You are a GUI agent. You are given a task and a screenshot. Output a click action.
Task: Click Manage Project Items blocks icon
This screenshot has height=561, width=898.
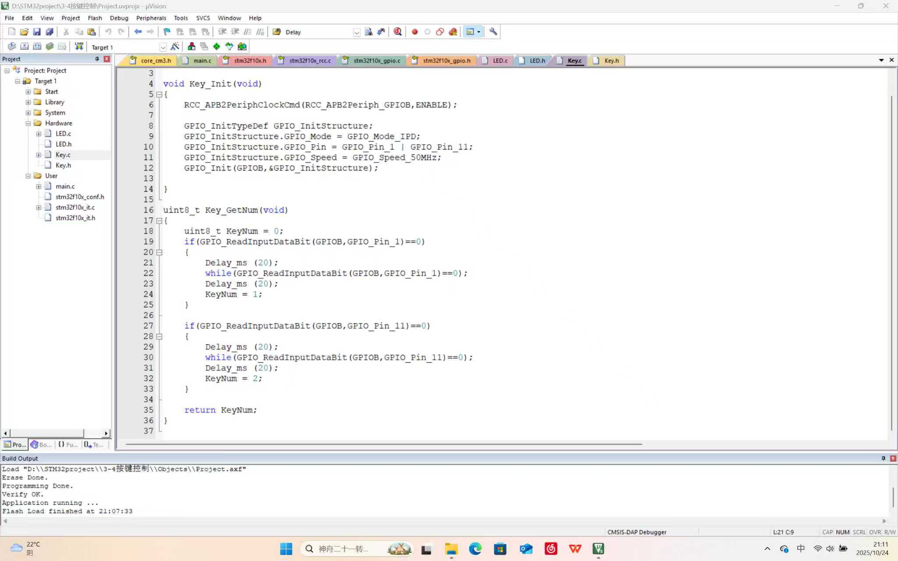point(192,46)
